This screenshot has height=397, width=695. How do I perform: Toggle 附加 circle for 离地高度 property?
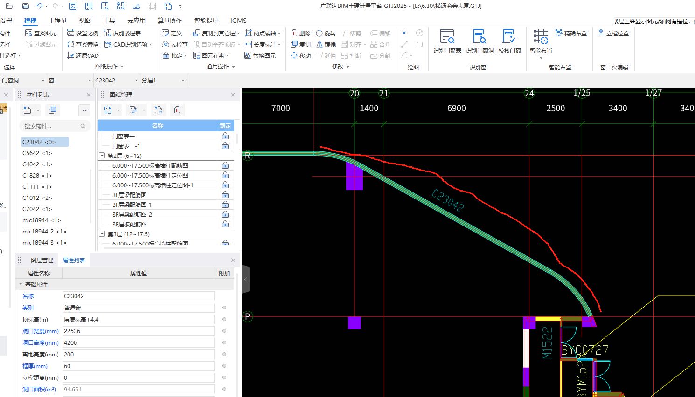[x=224, y=354]
